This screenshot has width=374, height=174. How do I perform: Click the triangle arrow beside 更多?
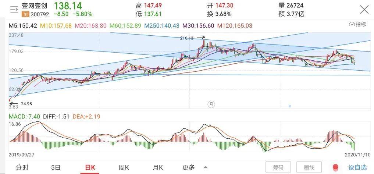click(205, 167)
